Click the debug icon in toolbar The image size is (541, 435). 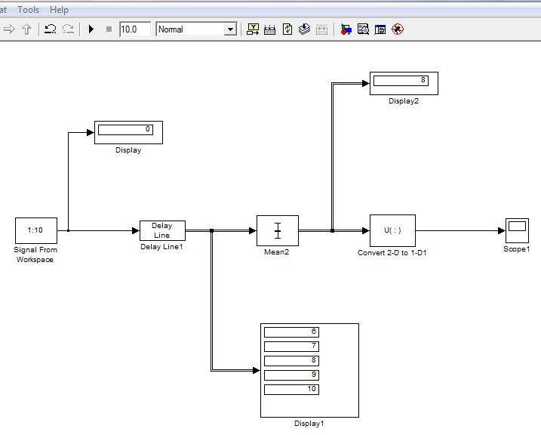tap(398, 29)
